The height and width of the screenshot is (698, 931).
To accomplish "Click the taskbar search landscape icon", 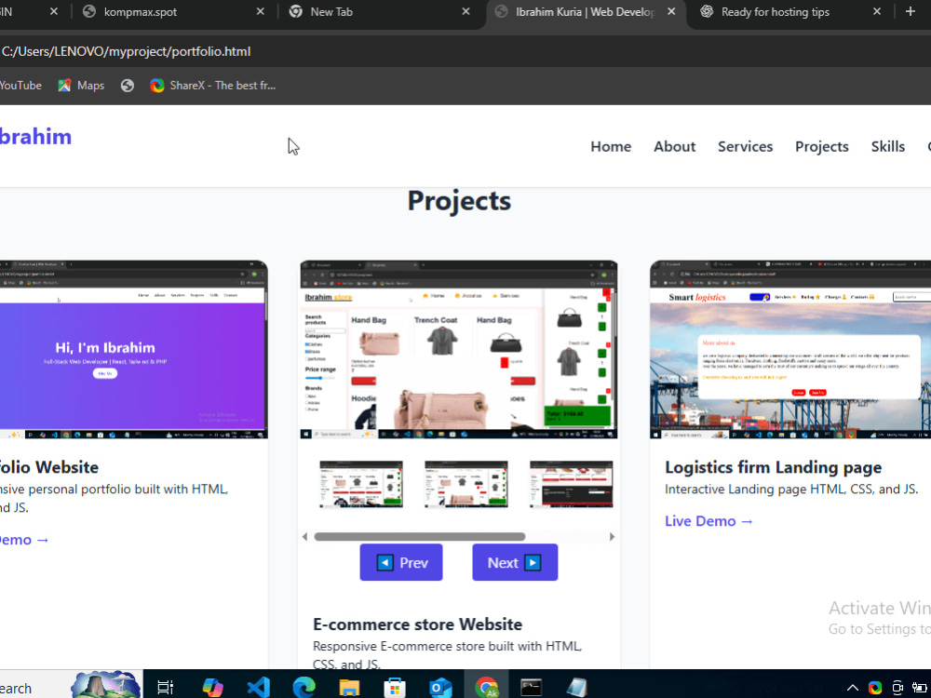I will point(106,685).
